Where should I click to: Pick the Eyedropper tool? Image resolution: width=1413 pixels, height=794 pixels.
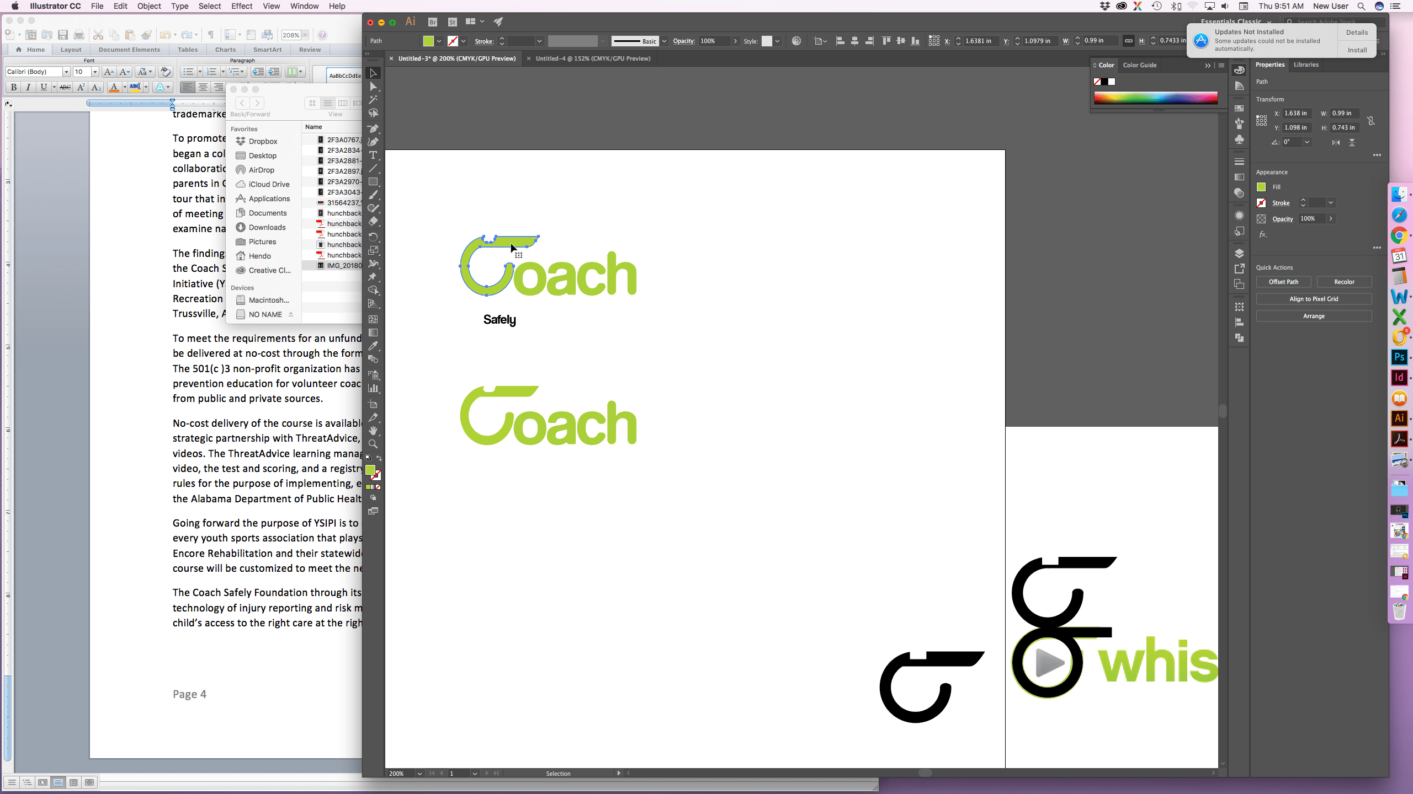pos(373,346)
